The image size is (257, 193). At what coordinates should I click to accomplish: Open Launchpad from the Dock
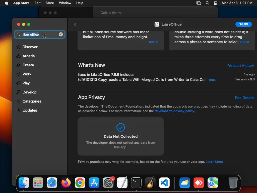point(38,183)
